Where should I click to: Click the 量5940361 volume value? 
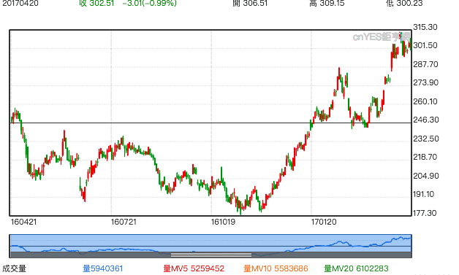pos(103,268)
